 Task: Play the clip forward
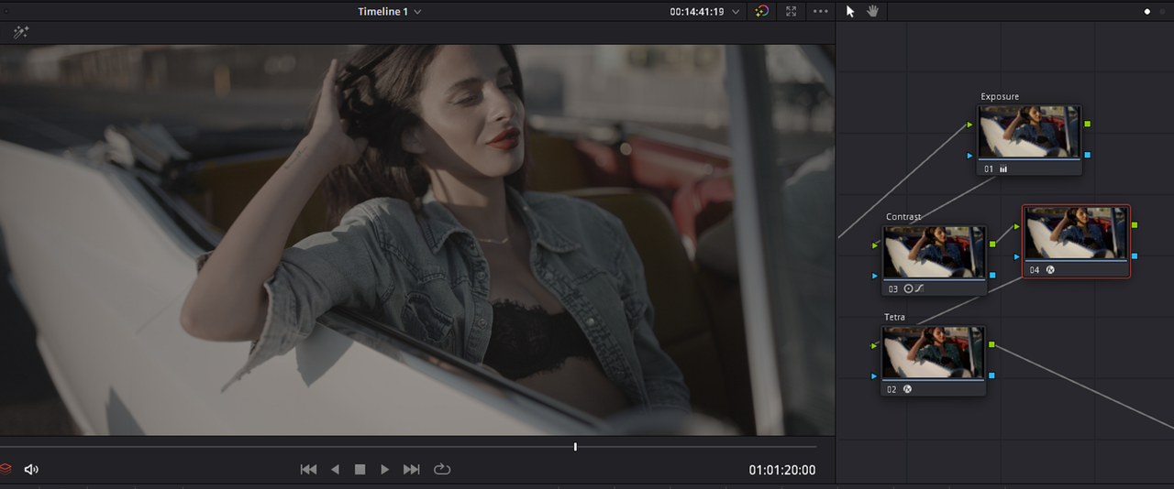click(385, 469)
